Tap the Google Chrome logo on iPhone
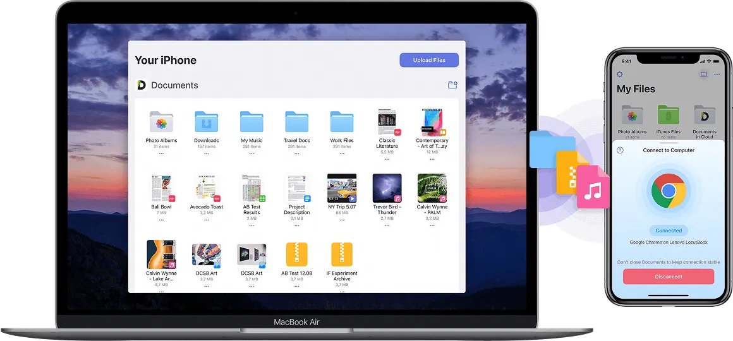Image resolution: width=733 pixels, height=341 pixels. pyautogui.click(x=669, y=191)
